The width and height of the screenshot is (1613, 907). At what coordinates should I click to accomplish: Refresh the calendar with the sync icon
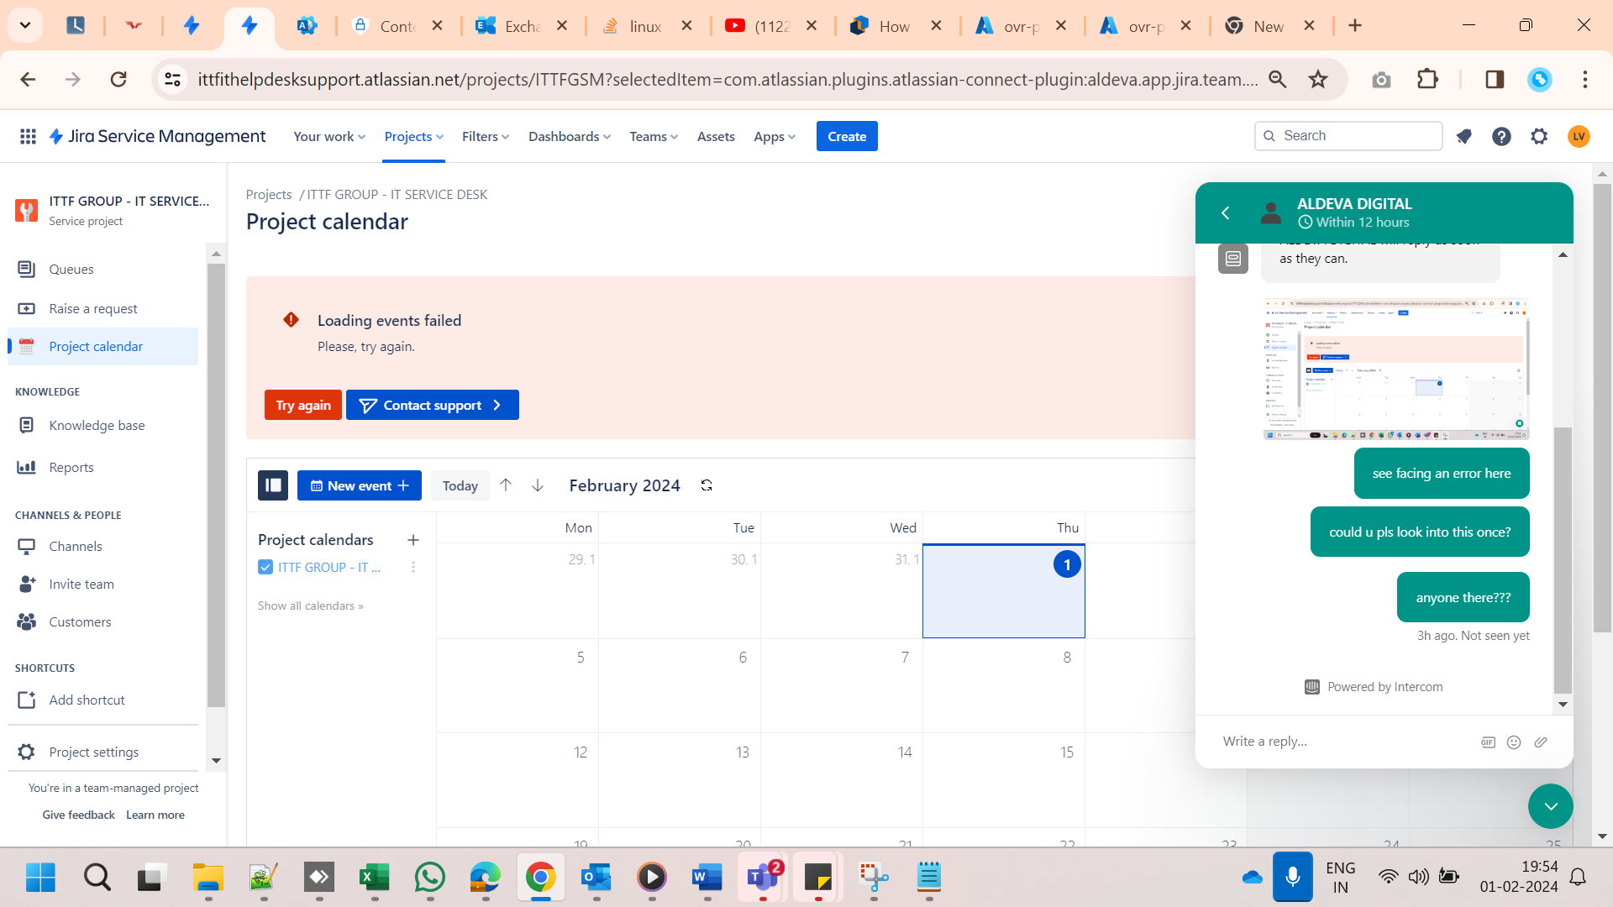pos(707,485)
